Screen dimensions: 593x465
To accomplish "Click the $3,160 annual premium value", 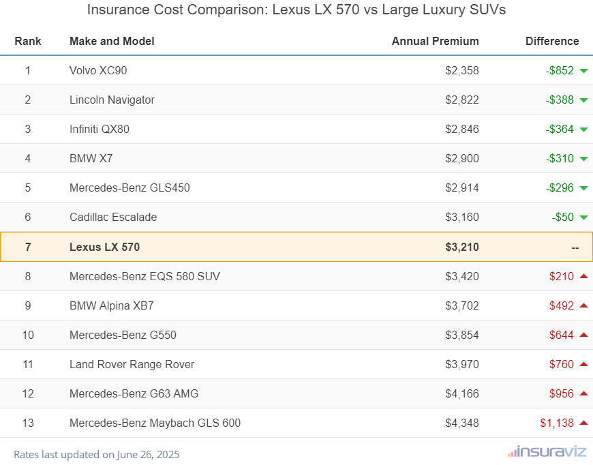I will (x=462, y=217).
